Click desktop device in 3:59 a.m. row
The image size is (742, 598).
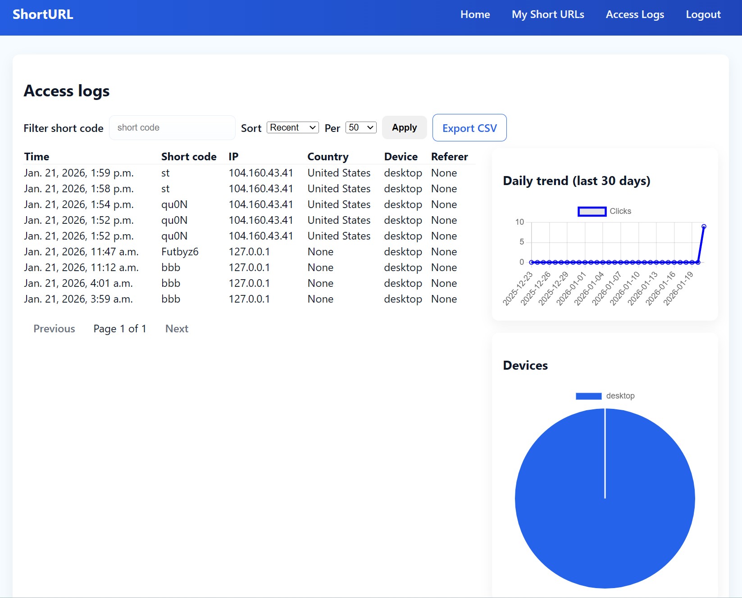(x=403, y=299)
